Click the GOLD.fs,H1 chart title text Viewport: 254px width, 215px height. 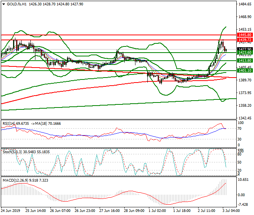[17, 4]
